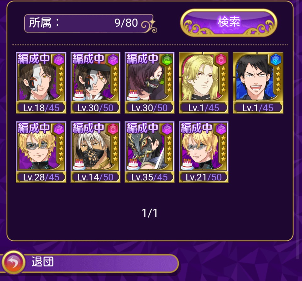
Task: Click pink ring icon on blonde long-hair card
Action: coord(221,59)
